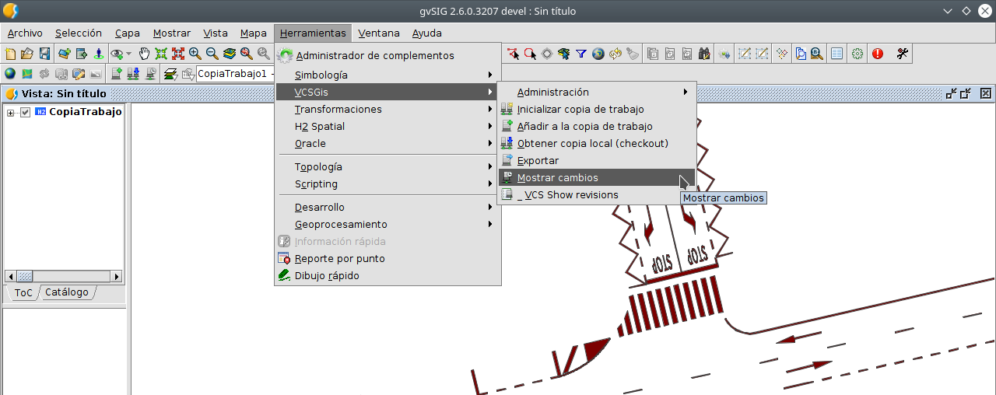This screenshot has height=395, width=996.
Task: Click the green gear icon
Action: [857, 54]
